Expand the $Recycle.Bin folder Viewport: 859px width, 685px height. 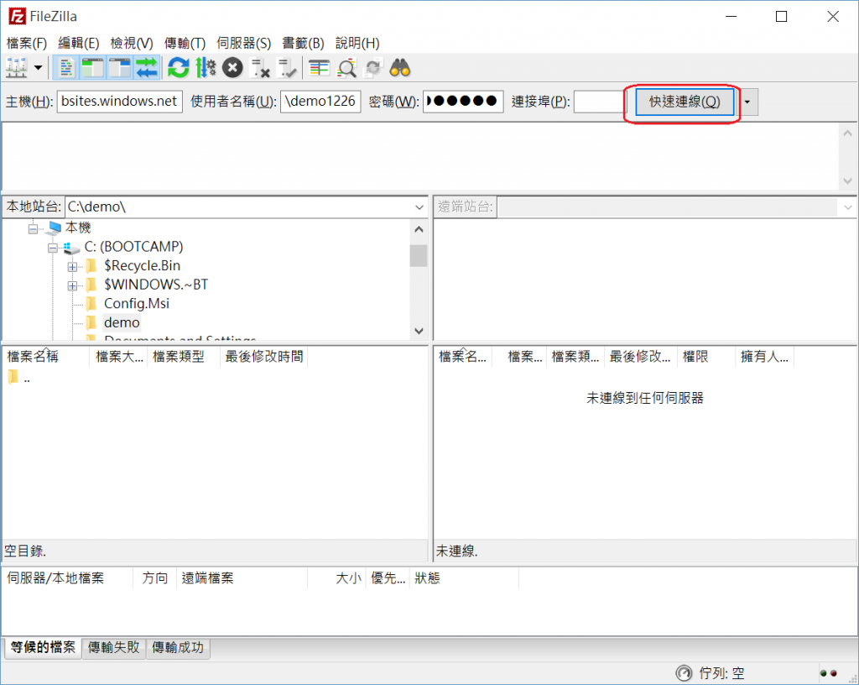(x=72, y=267)
